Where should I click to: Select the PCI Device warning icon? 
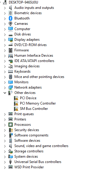click(x=16, y=98)
